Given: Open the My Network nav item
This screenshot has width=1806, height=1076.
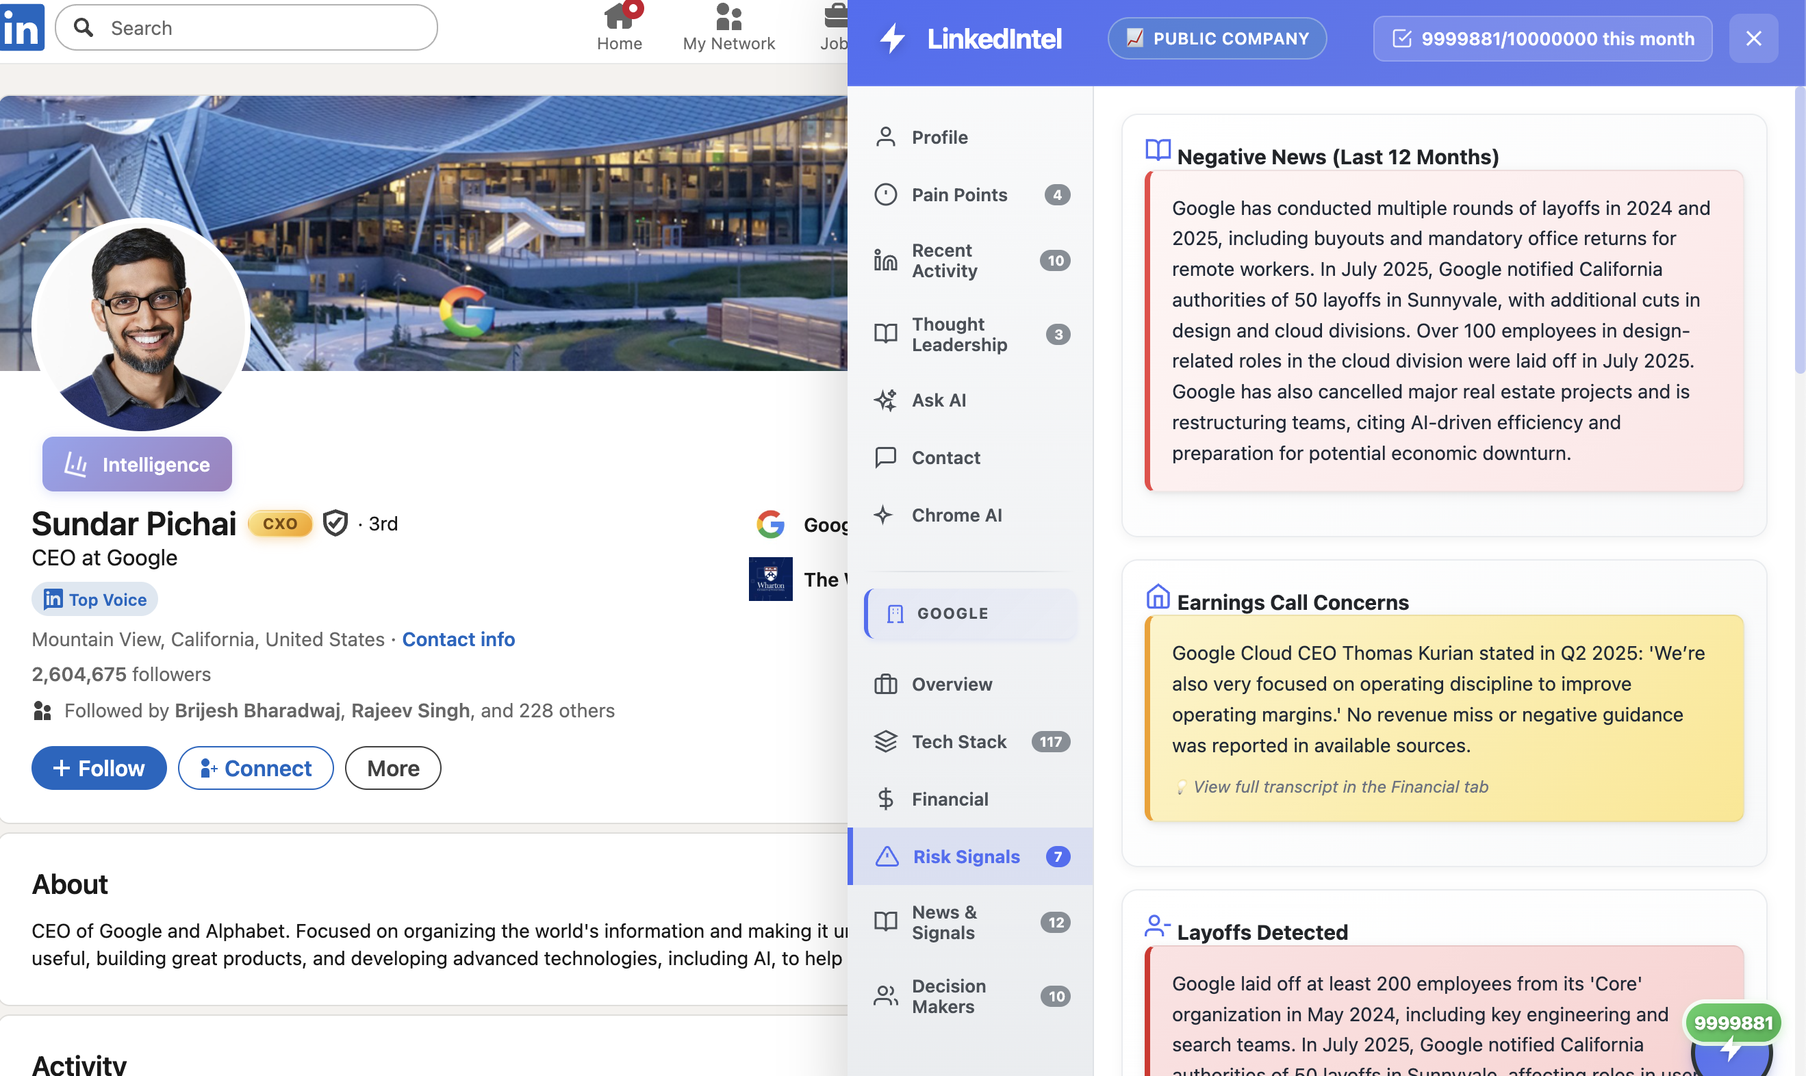Looking at the screenshot, I should tap(728, 27).
